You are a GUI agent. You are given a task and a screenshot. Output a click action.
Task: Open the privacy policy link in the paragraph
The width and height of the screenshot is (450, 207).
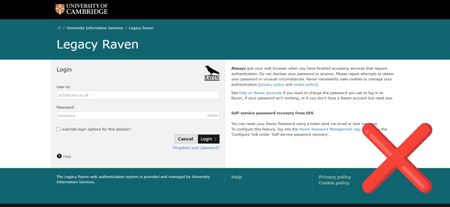pyautogui.click(x=272, y=84)
